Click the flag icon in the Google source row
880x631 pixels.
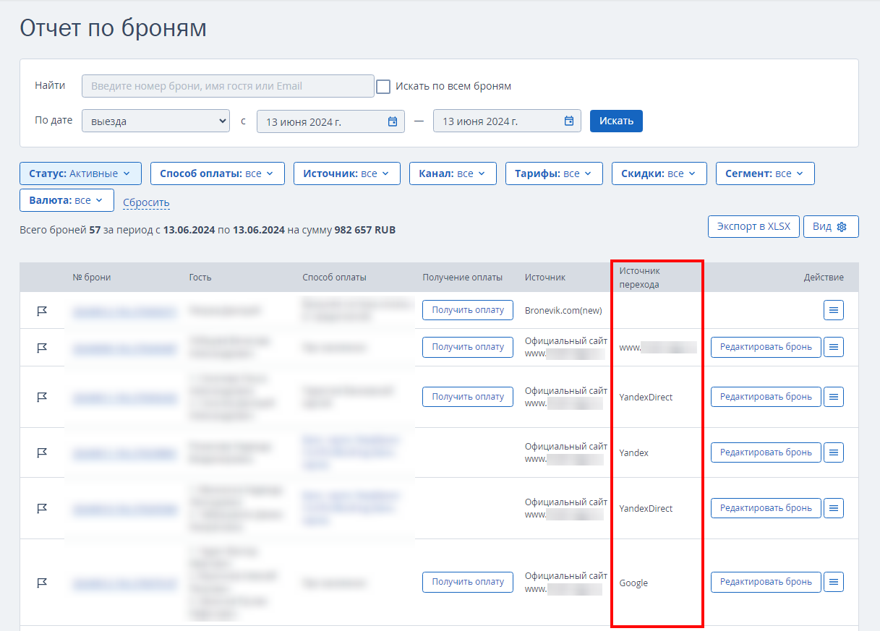[x=42, y=583]
